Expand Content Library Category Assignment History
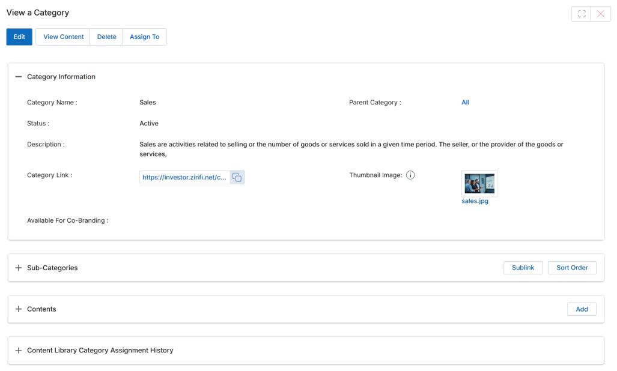The width and height of the screenshot is (617, 371). click(x=19, y=350)
